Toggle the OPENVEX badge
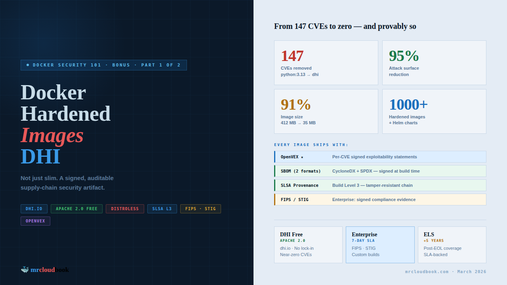The image size is (507, 285). coord(35,221)
